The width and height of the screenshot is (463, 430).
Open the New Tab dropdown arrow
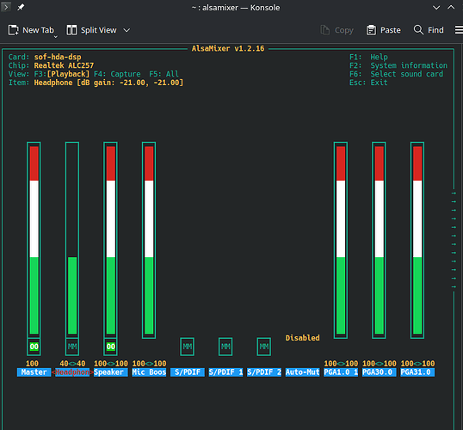pyautogui.click(x=55, y=37)
